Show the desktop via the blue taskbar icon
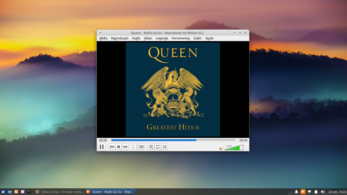Viewport: 347px width, 195px height. pos(10,192)
